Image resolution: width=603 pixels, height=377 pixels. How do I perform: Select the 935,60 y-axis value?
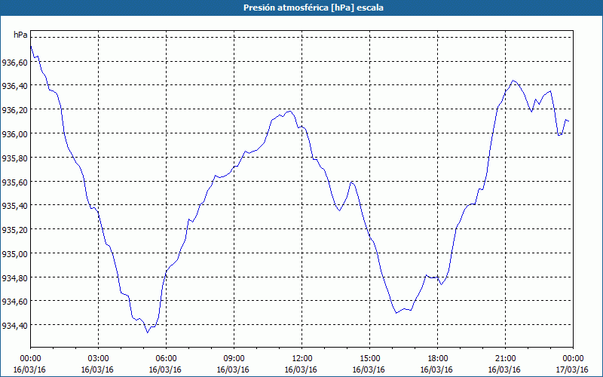point(14,182)
